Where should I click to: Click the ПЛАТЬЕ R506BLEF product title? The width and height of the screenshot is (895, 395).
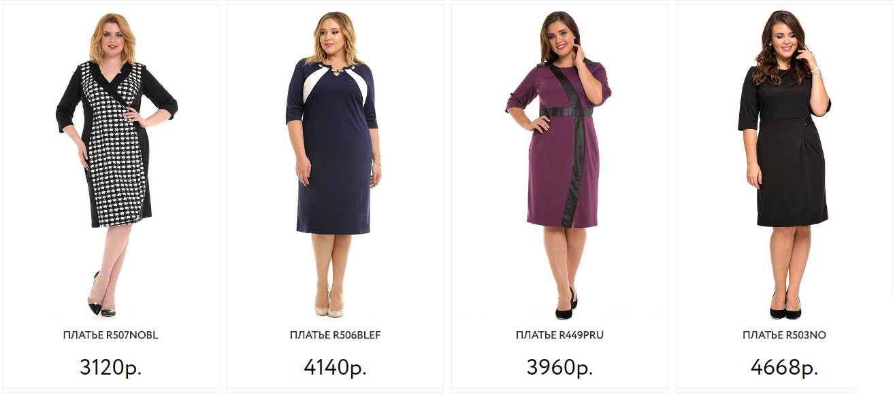[x=336, y=335]
